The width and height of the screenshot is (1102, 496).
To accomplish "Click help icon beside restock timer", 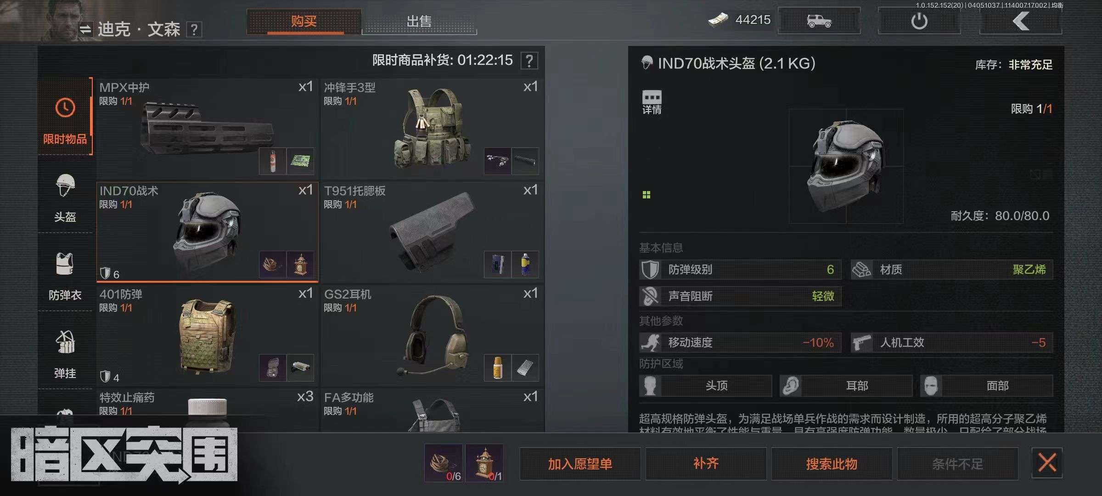I will pos(529,61).
